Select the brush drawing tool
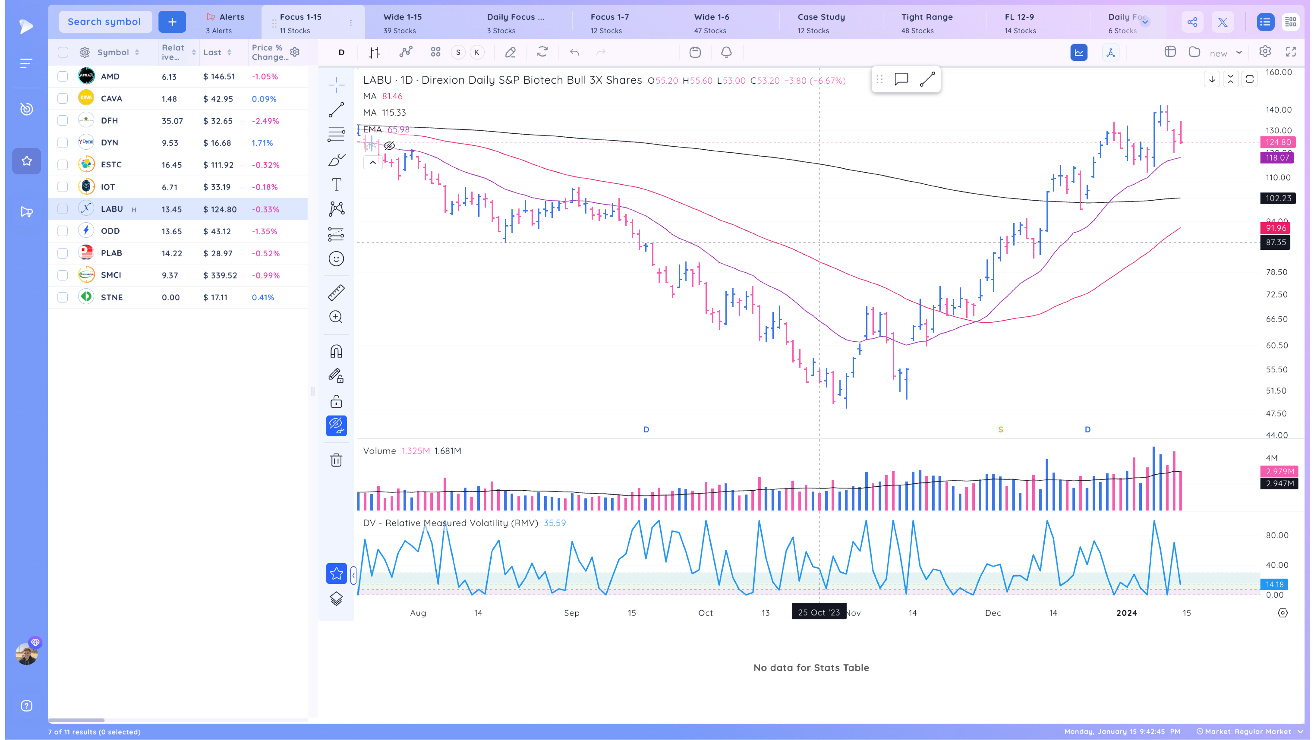 click(x=336, y=160)
